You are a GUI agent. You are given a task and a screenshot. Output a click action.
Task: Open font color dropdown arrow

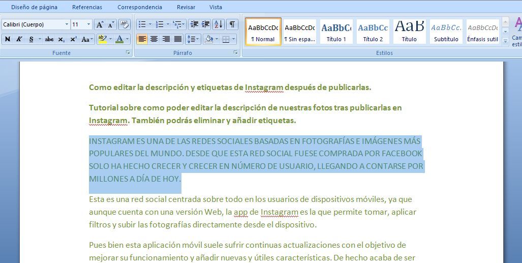pyautogui.click(x=128, y=39)
